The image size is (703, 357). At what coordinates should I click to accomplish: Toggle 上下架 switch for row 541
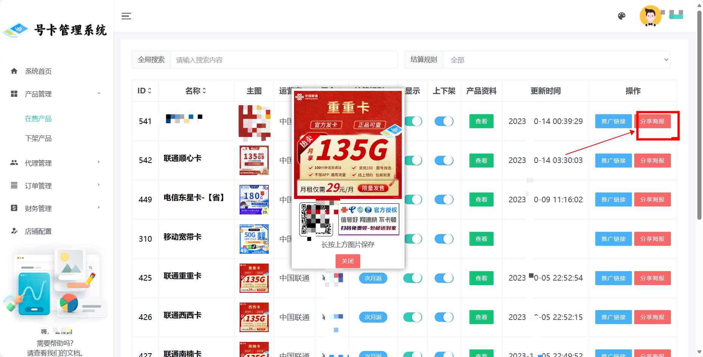[444, 121]
